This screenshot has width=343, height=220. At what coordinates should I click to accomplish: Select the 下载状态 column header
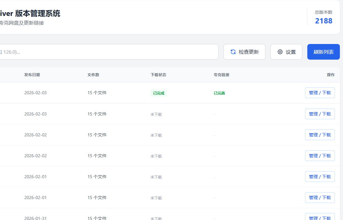tap(158, 75)
